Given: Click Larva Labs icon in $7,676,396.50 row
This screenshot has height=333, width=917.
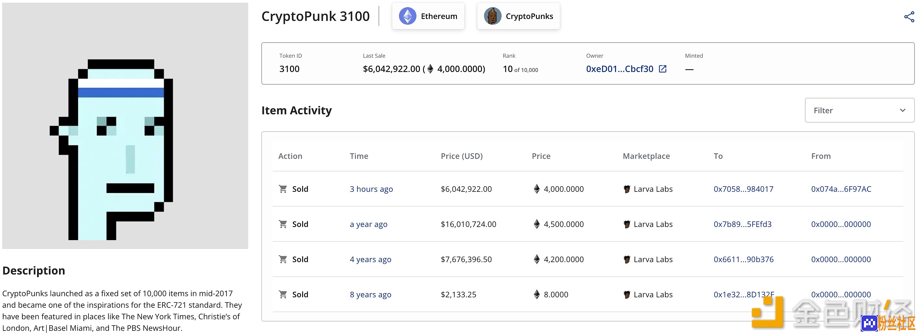Looking at the screenshot, I should tap(627, 260).
